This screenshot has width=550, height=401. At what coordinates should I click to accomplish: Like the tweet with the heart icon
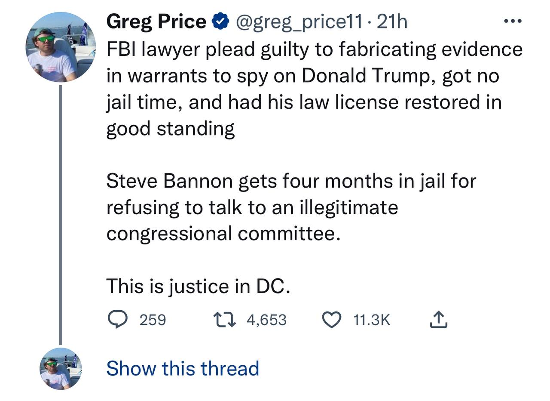pyautogui.click(x=331, y=320)
